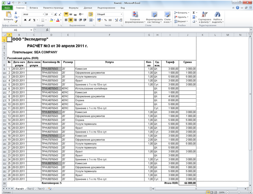
Task: Click the zoom slider handle
Action: [239, 192]
